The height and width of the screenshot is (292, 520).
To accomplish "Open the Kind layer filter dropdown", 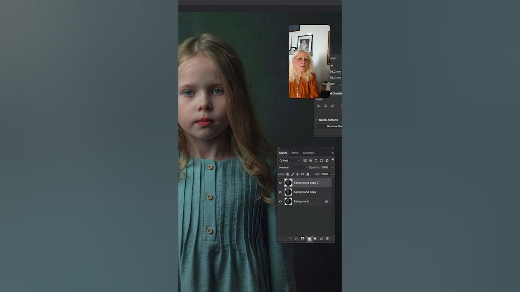I will point(289,161).
